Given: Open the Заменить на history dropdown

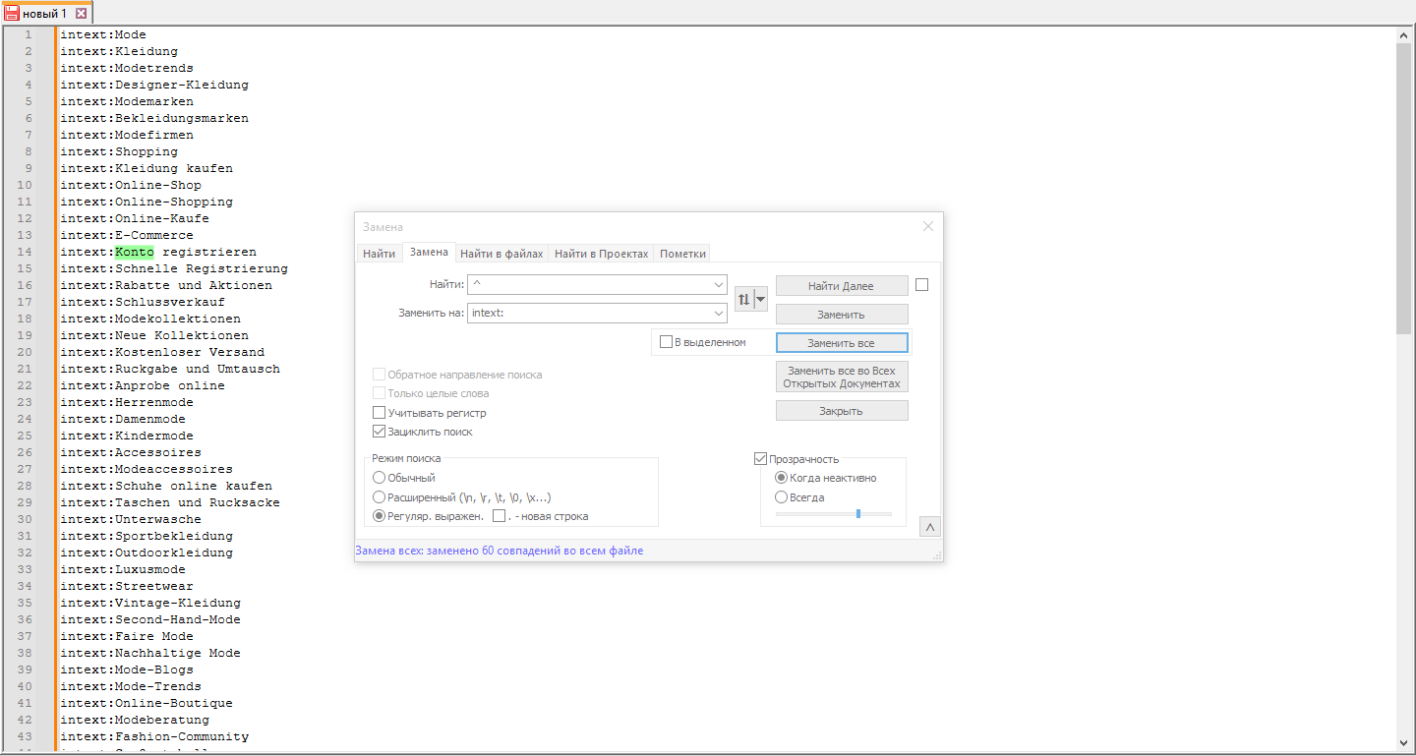Looking at the screenshot, I should pyautogui.click(x=718, y=313).
